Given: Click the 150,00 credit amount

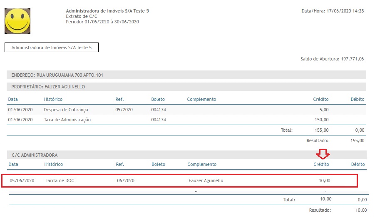Looking at the screenshot, I should coord(321,120).
